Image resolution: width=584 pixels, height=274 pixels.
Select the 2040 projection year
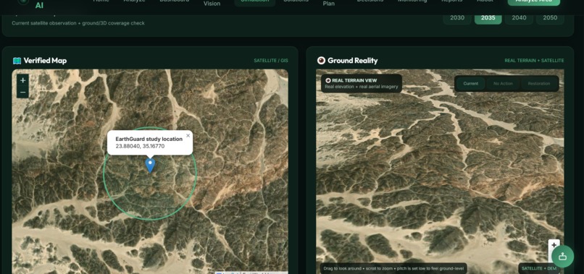pos(519,17)
